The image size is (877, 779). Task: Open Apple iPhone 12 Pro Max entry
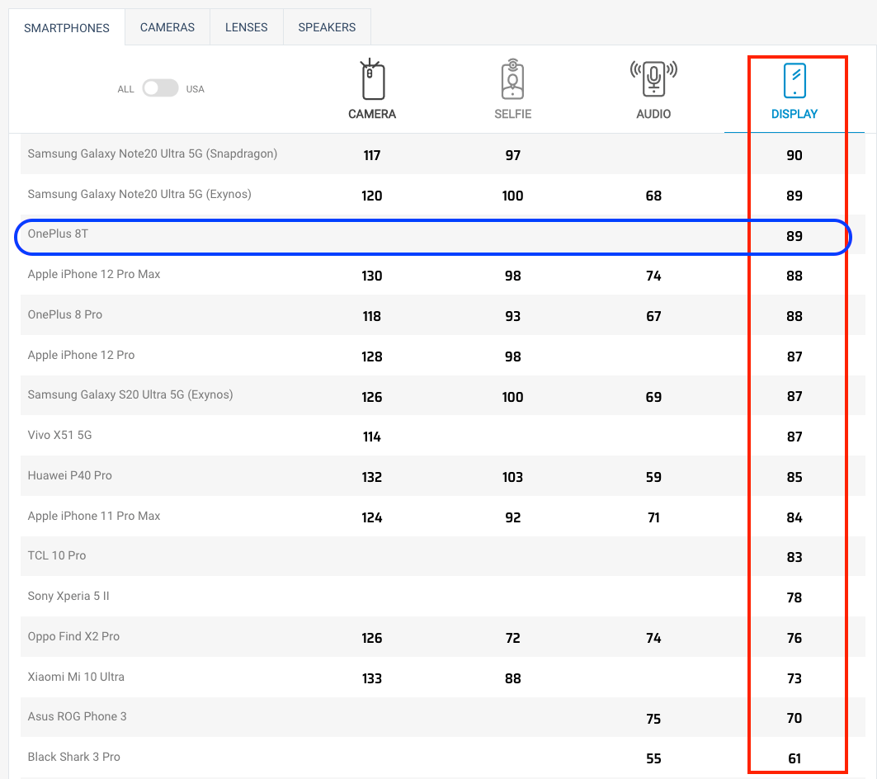tap(94, 274)
